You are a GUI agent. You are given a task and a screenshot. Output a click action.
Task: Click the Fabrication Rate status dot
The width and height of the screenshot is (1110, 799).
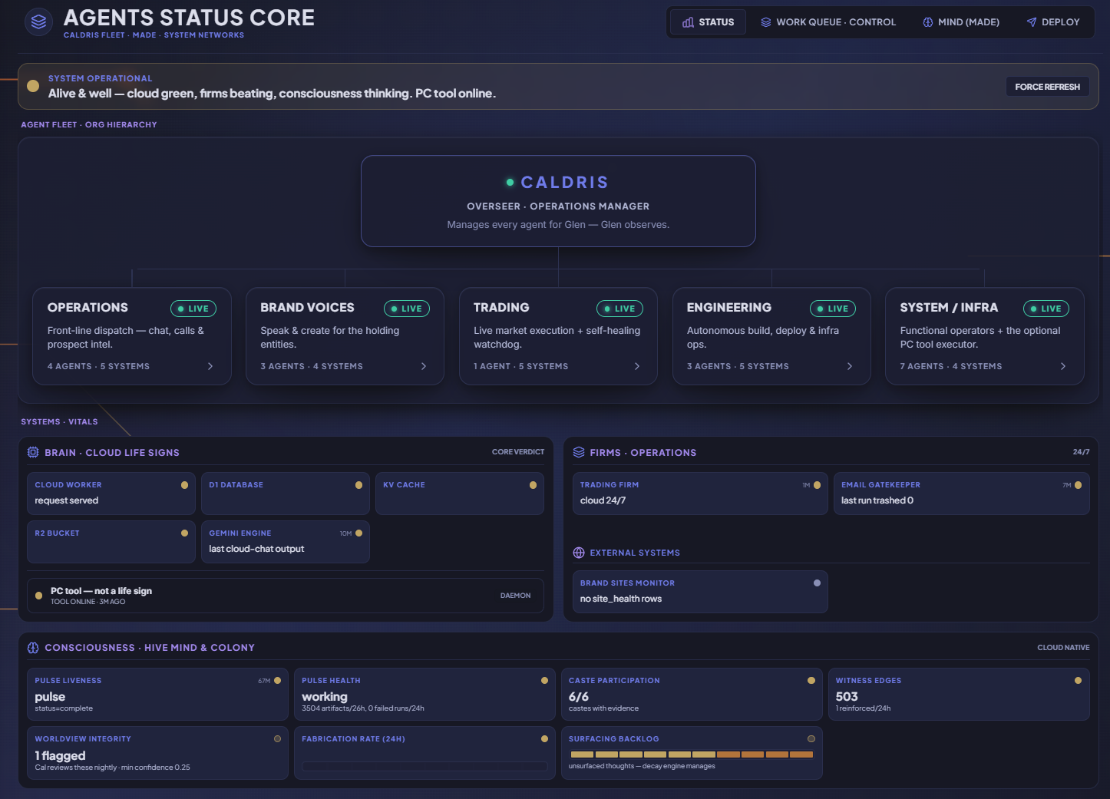(544, 739)
